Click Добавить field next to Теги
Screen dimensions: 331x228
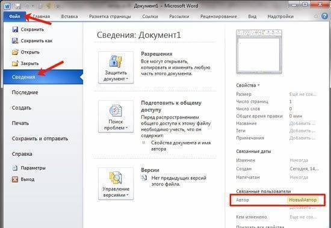click(302, 131)
